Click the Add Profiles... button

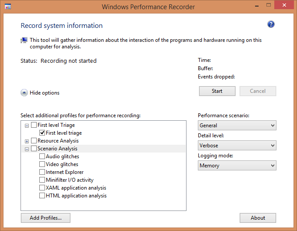(45, 218)
